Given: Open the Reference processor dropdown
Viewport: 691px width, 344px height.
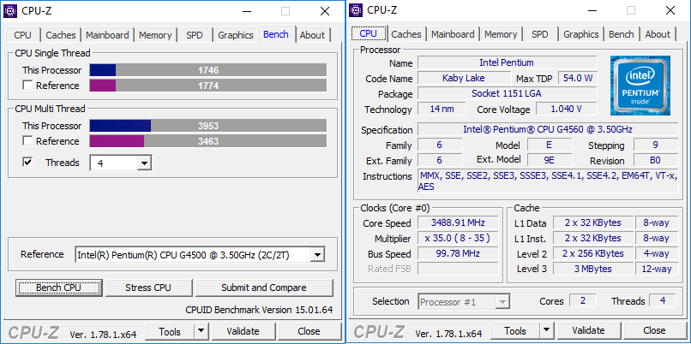Looking at the screenshot, I should coord(317,254).
